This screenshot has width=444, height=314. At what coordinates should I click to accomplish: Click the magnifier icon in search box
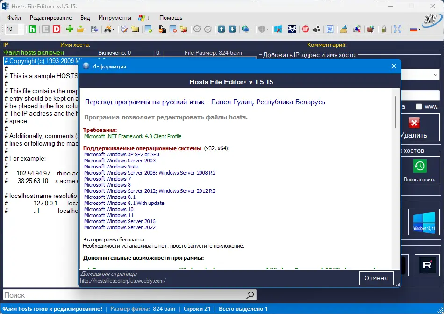tap(250, 295)
